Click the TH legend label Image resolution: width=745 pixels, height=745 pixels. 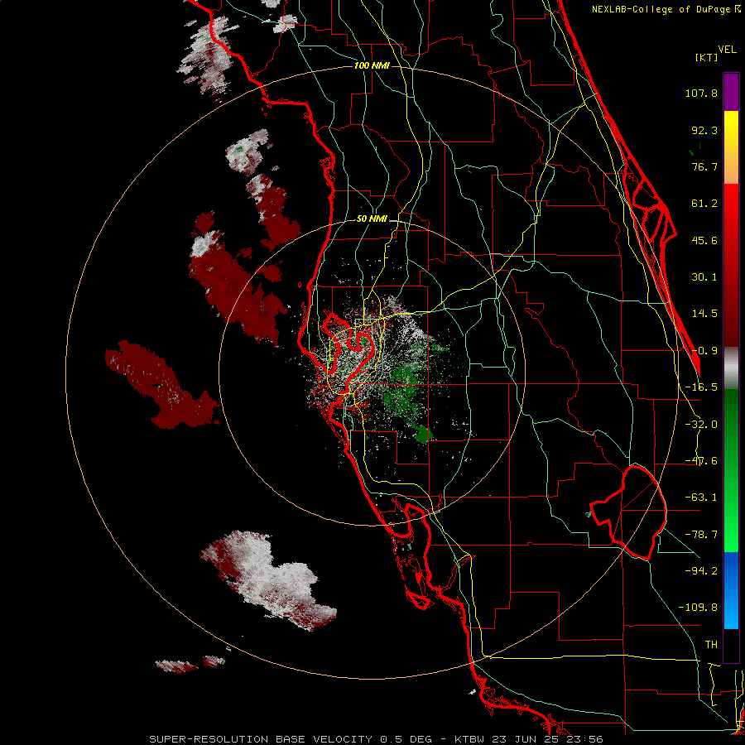(711, 644)
